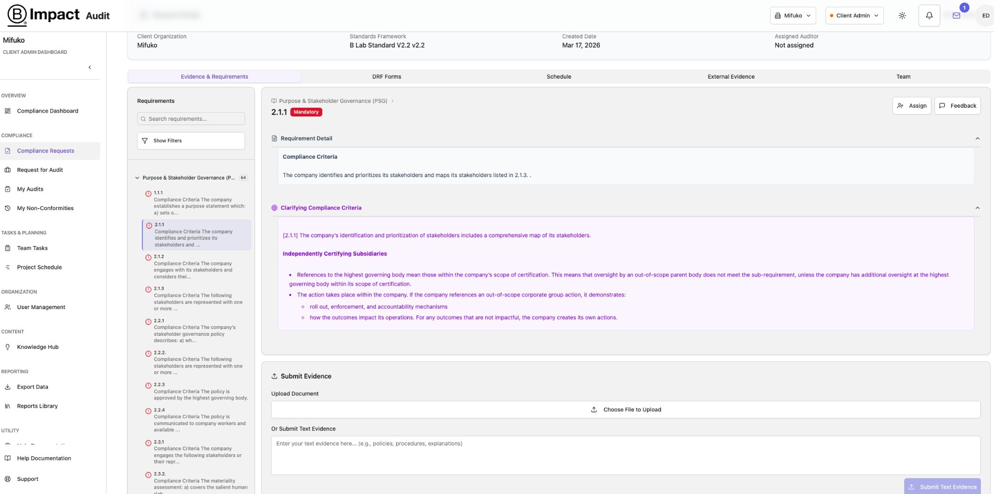Click the Assign button

pyautogui.click(x=911, y=106)
